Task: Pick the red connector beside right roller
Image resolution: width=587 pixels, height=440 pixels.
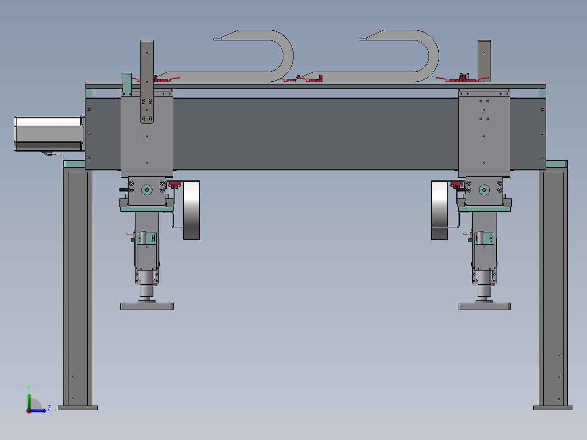Action: 457,185
